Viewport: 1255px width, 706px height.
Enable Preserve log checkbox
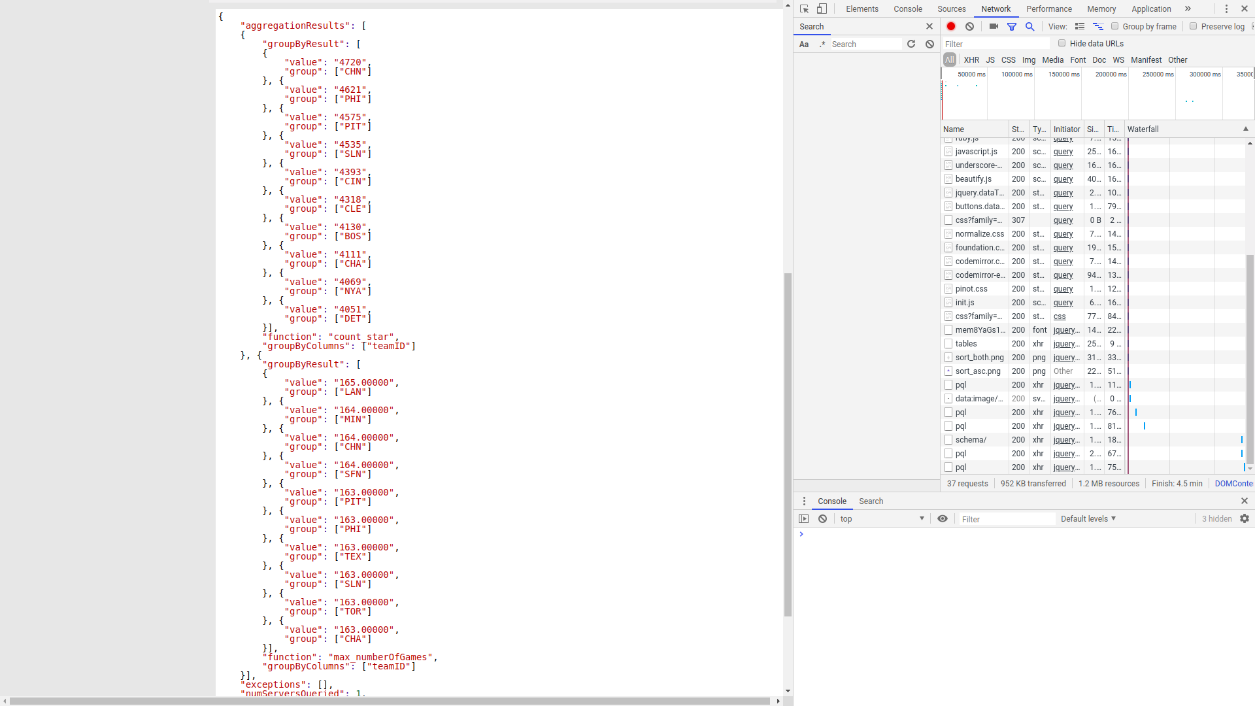click(x=1194, y=26)
